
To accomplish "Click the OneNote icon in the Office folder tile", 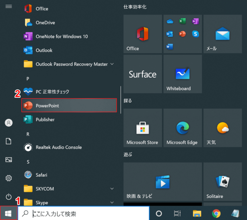I will point(196,21).
